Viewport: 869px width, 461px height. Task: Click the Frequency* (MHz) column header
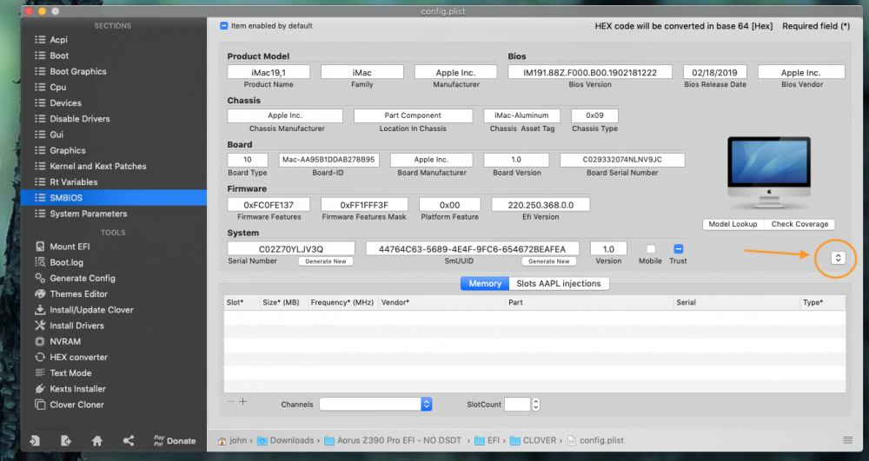[x=342, y=302]
